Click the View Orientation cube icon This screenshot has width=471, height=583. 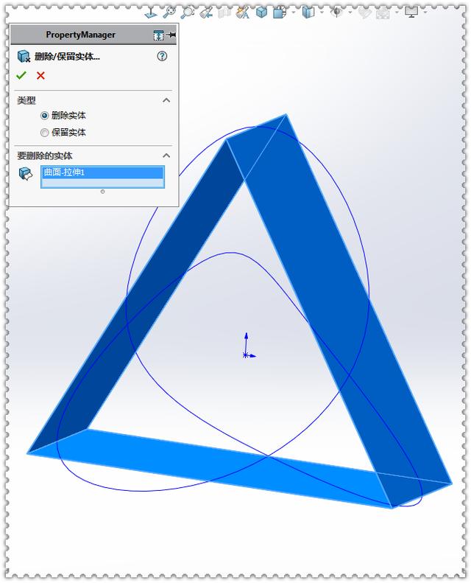(x=262, y=13)
